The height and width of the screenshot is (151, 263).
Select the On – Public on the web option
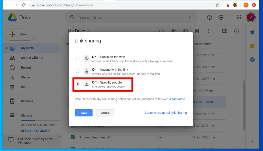click(78, 58)
